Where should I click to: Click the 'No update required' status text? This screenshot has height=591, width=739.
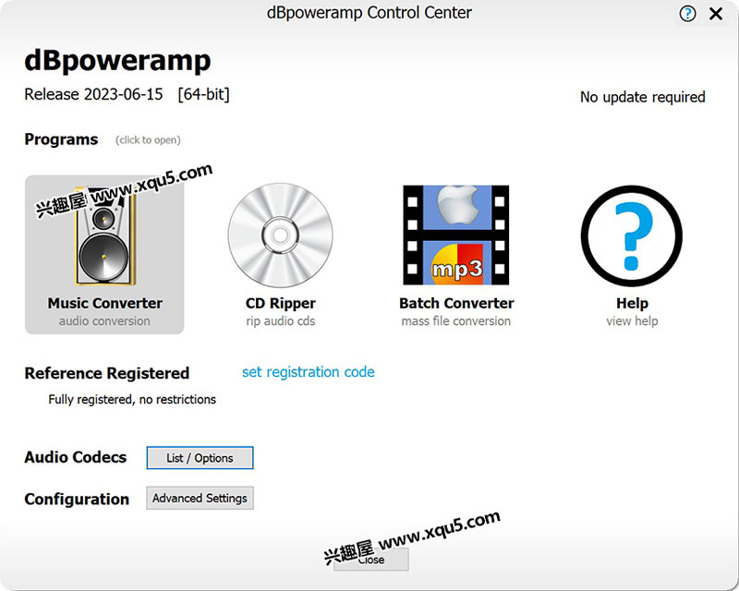642,97
